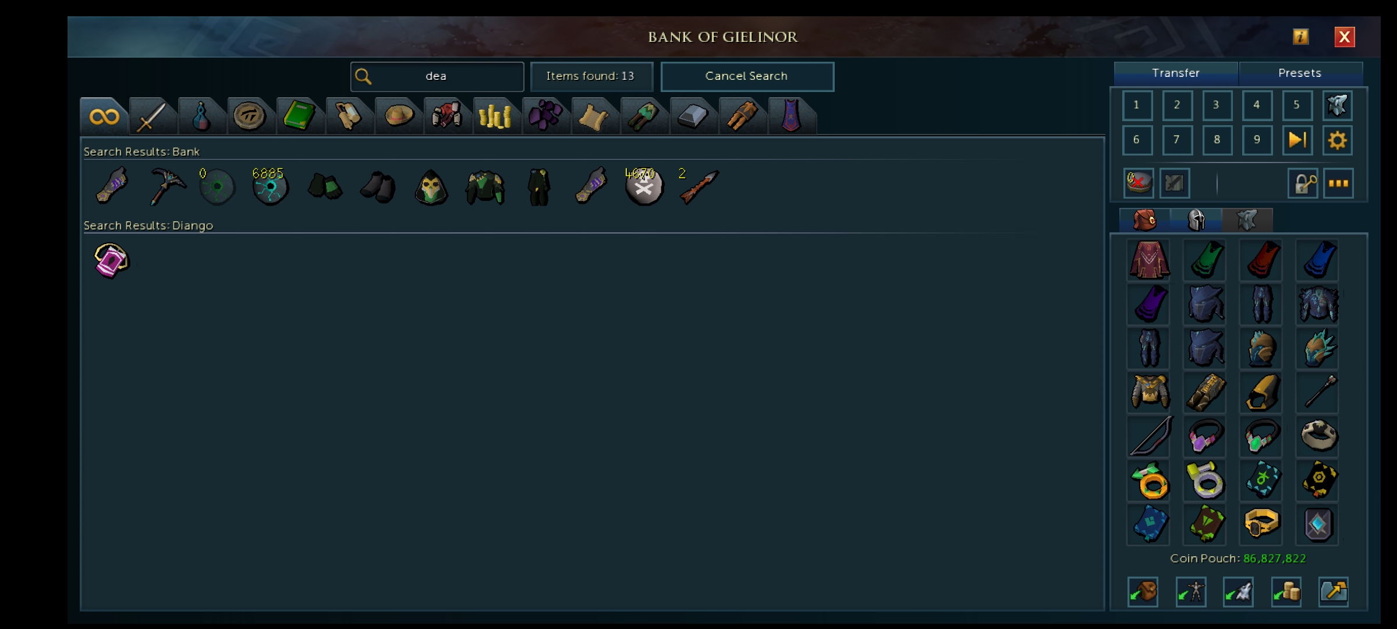1397x629 pixels.
Task: Open the bank info button
Action: [x=1300, y=37]
